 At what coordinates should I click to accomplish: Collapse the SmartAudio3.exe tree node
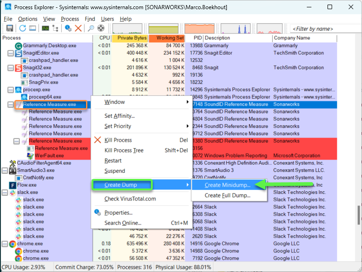point(5,171)
